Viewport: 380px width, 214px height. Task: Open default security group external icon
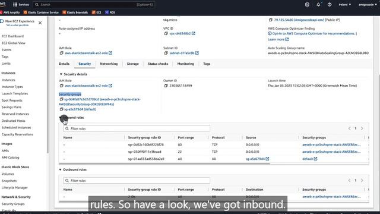[x=315, y=159]
